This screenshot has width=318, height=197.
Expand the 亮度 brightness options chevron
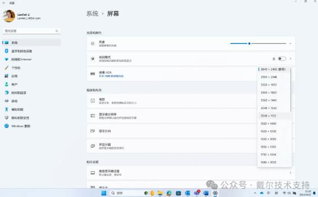[x=291, y=44]
